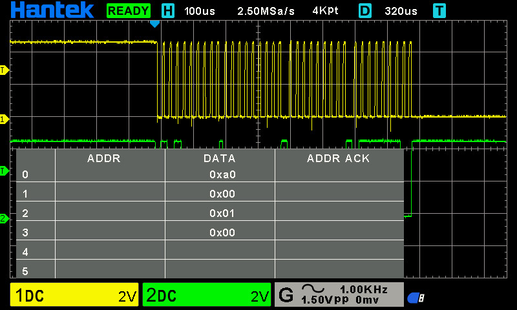
Task: Click the trigger T icon at top right
Action: 439,11
